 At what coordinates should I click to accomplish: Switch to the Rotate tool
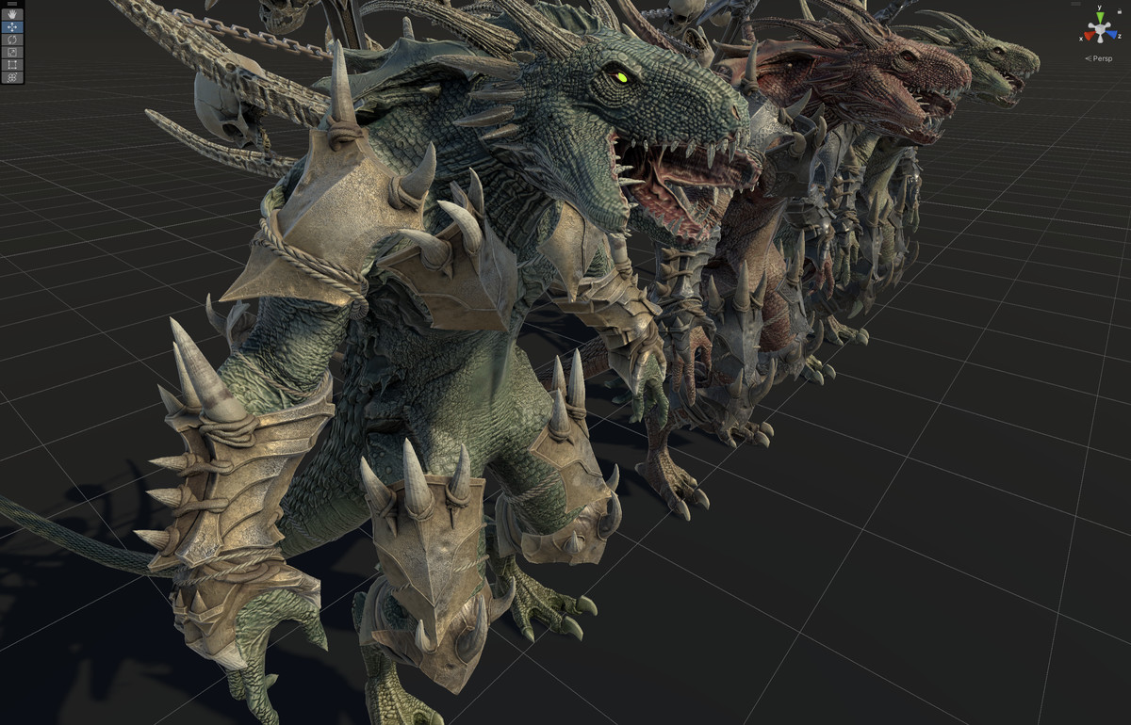12,40
